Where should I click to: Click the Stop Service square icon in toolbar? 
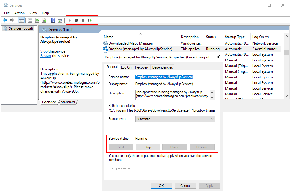click(76, 20)
